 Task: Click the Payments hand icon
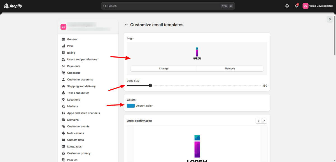pyautogui.click(x=64, y=66)
